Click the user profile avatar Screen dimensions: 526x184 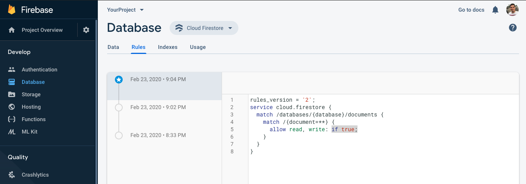tap(512, 10)
